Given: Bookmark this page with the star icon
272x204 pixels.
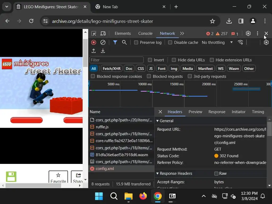Looking at the screenshot, I should (x=212, y=21).
